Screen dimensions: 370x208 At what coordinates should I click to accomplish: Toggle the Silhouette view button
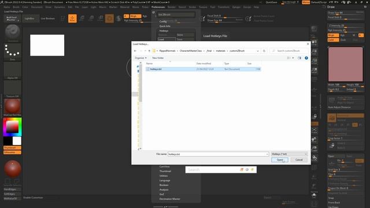coord(12,153)
